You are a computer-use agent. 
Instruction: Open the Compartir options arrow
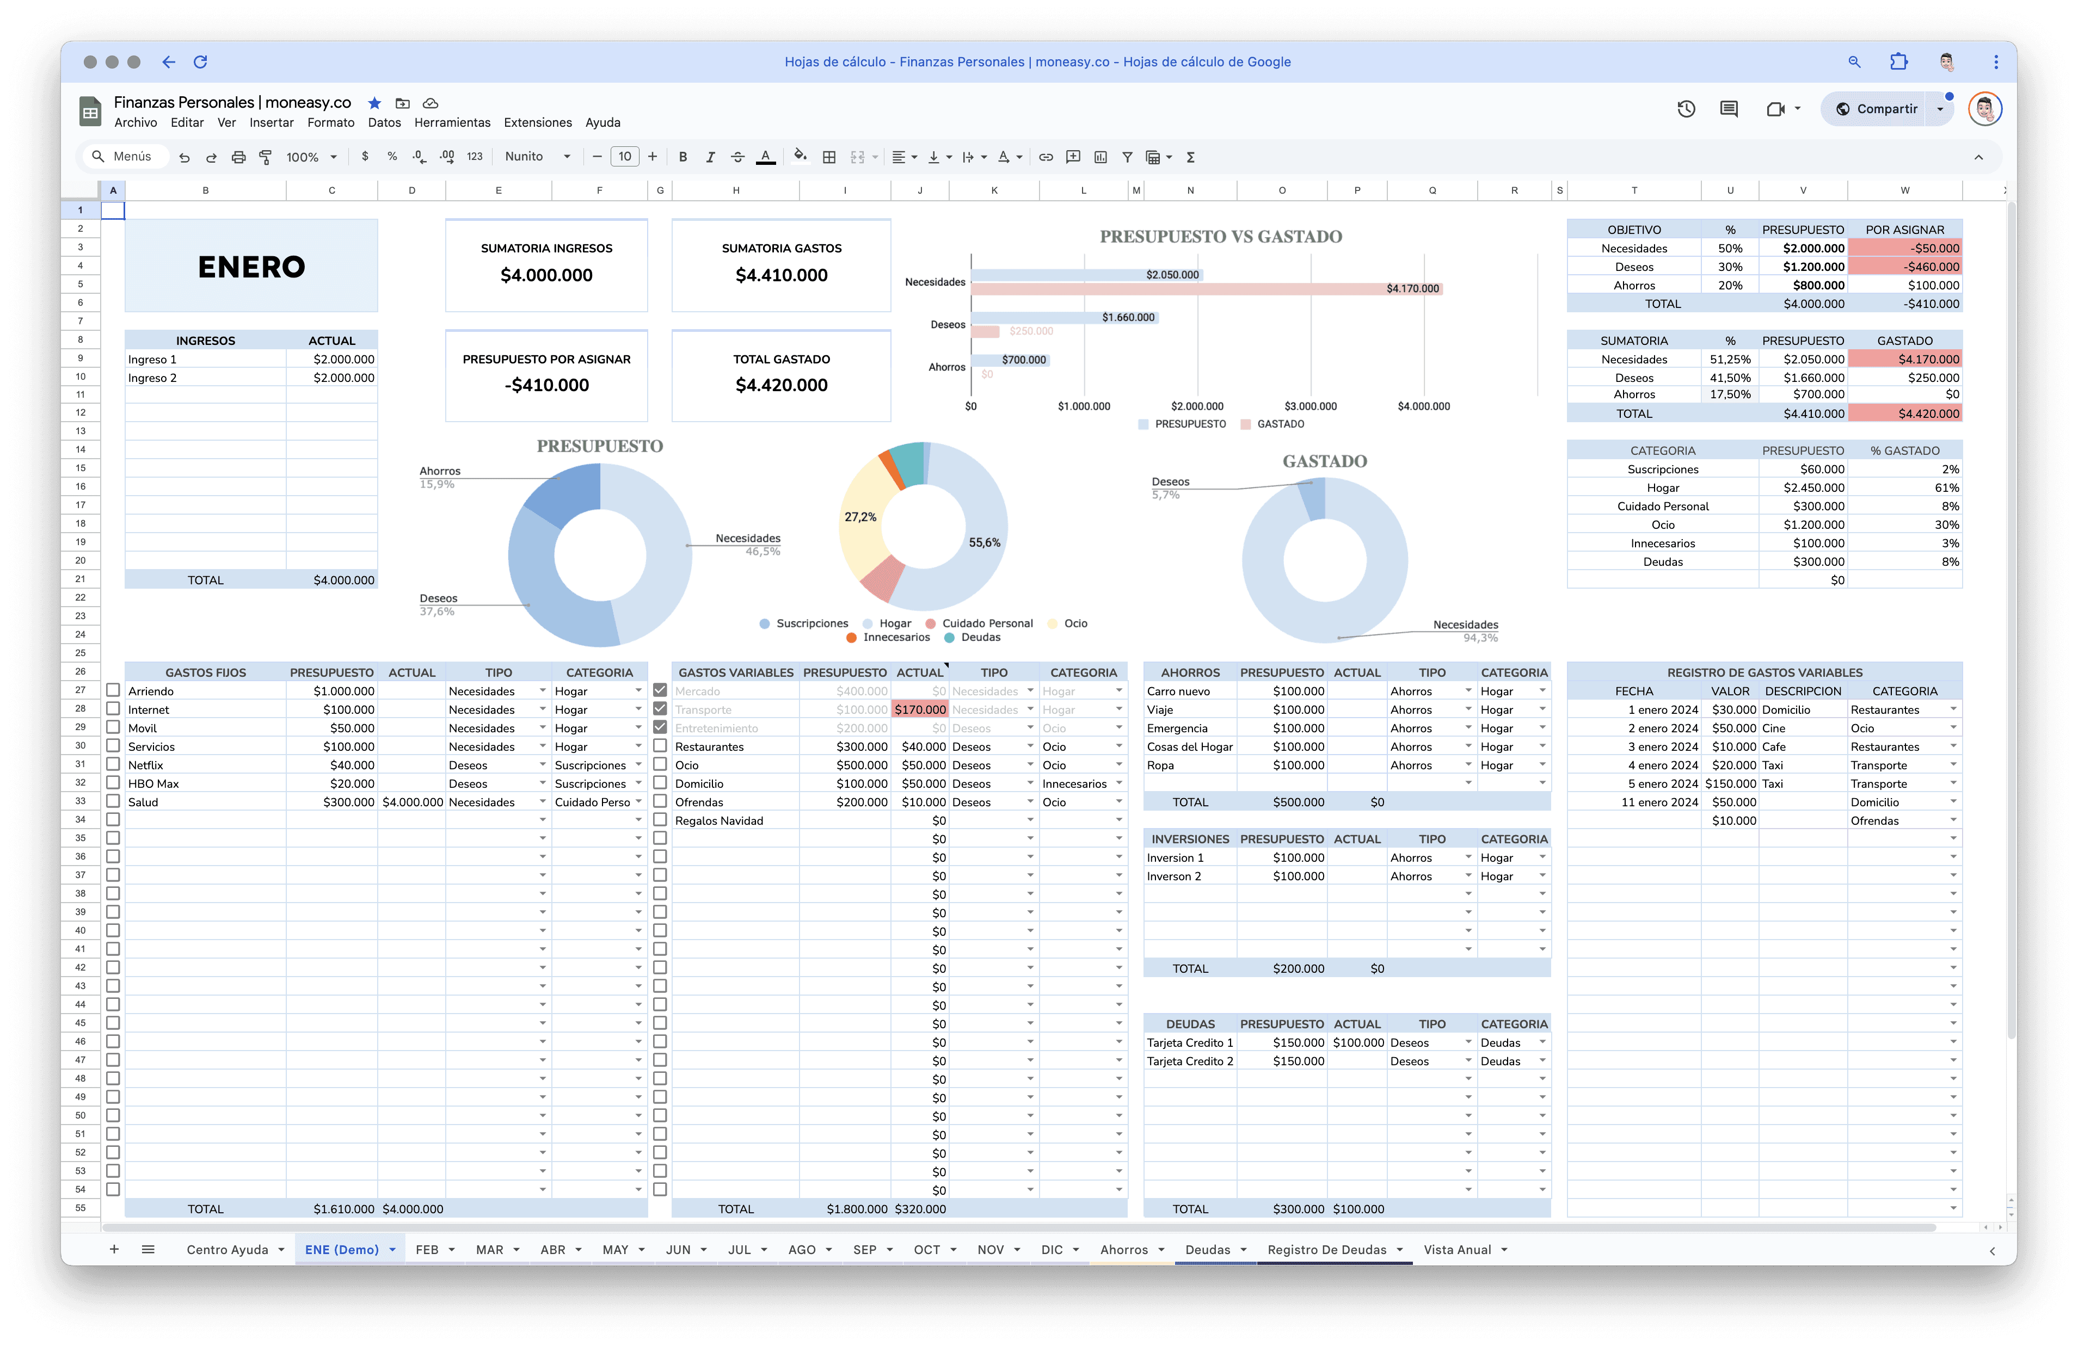point(1940,109)
